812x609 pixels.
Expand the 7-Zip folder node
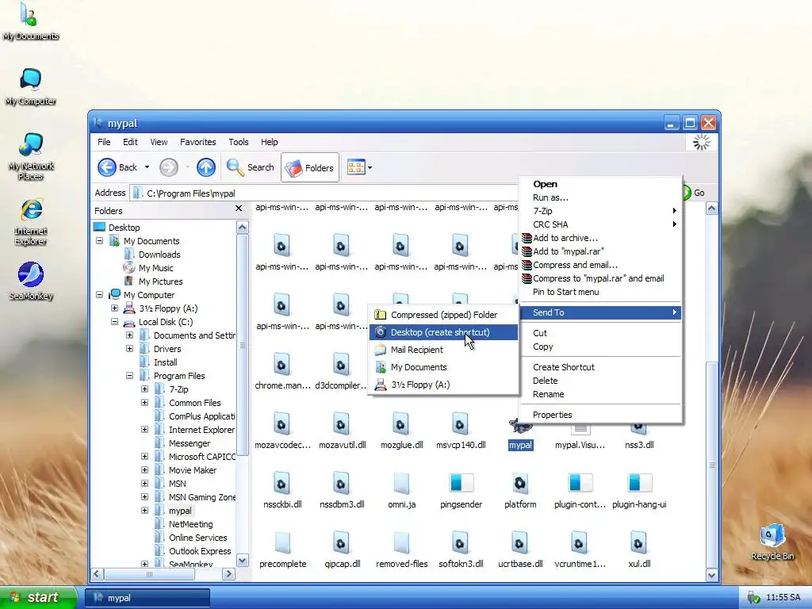pos(144,389)
